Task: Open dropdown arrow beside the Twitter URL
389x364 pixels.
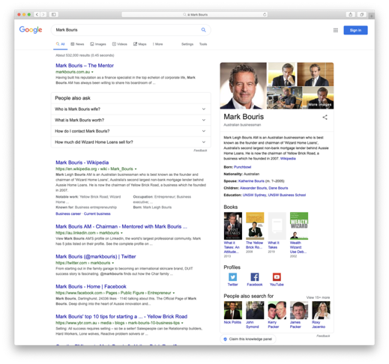Action: [113, 263]
